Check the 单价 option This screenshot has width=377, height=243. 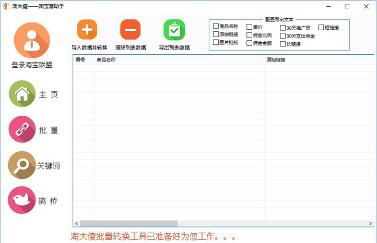pyautogui.click(x=249, y=27)
